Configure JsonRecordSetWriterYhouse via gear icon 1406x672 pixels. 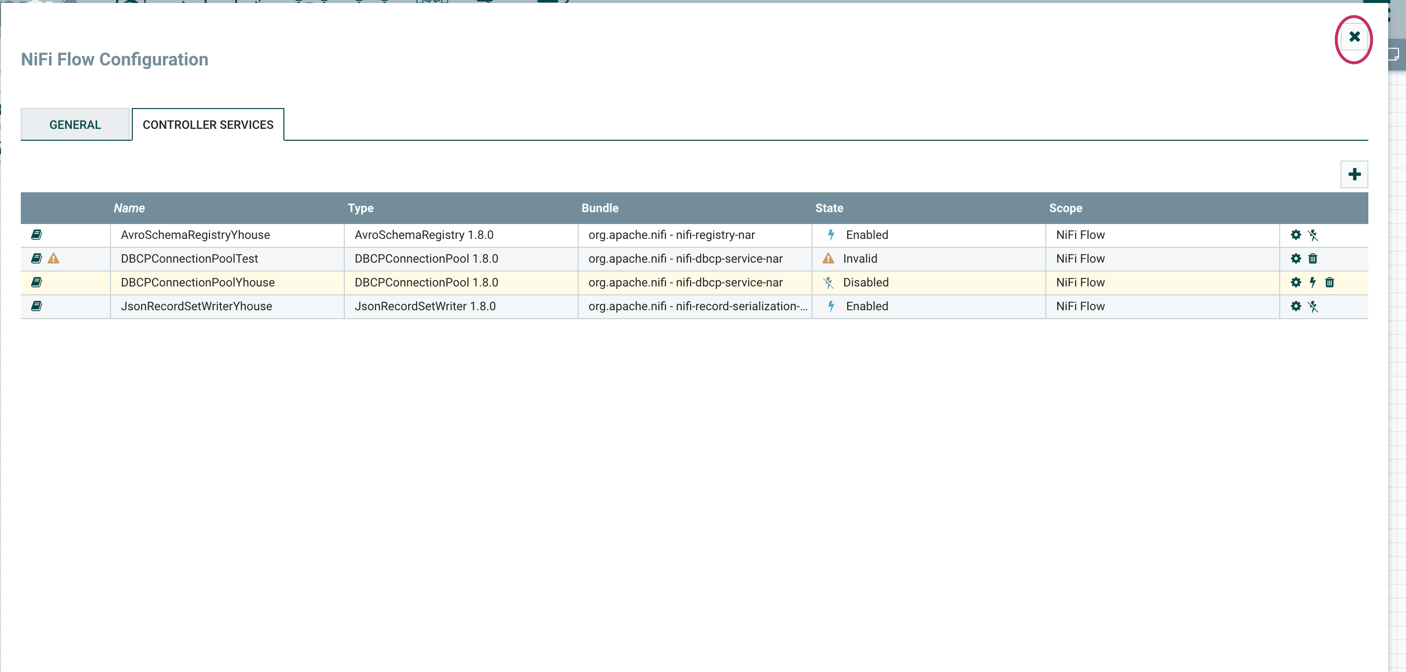click(x=1295, y=306)
